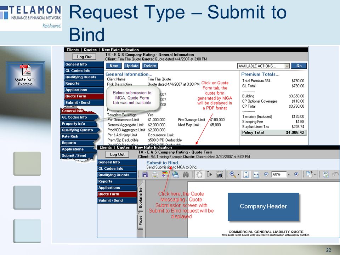The image size is (340, 255).
Task: Open the Pages side tab
Action: (140, 221)
